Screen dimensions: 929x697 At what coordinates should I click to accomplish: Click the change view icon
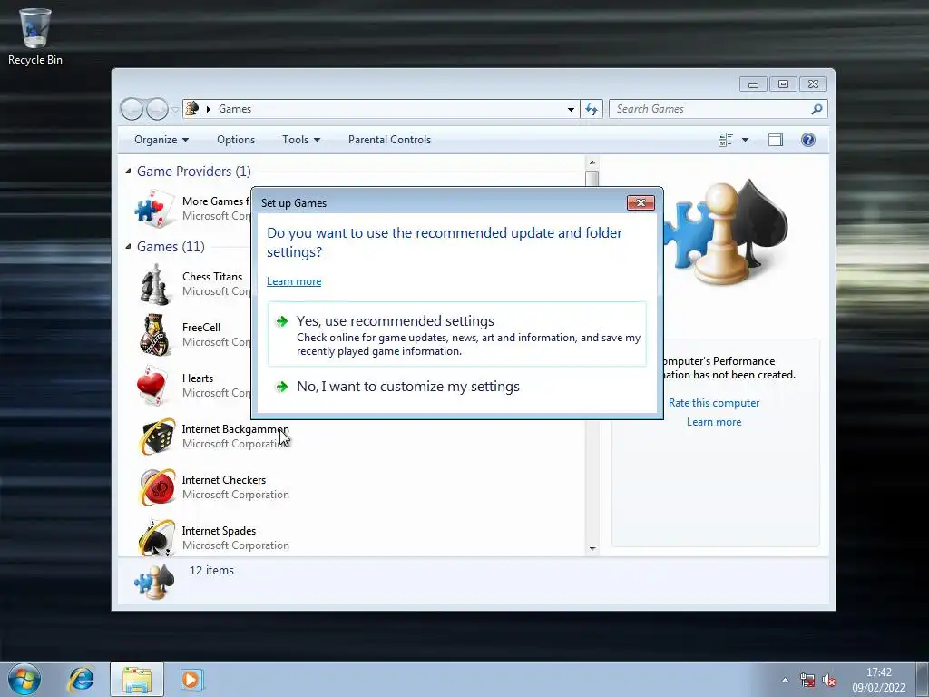pyautogui.click(x=726, y=140)
